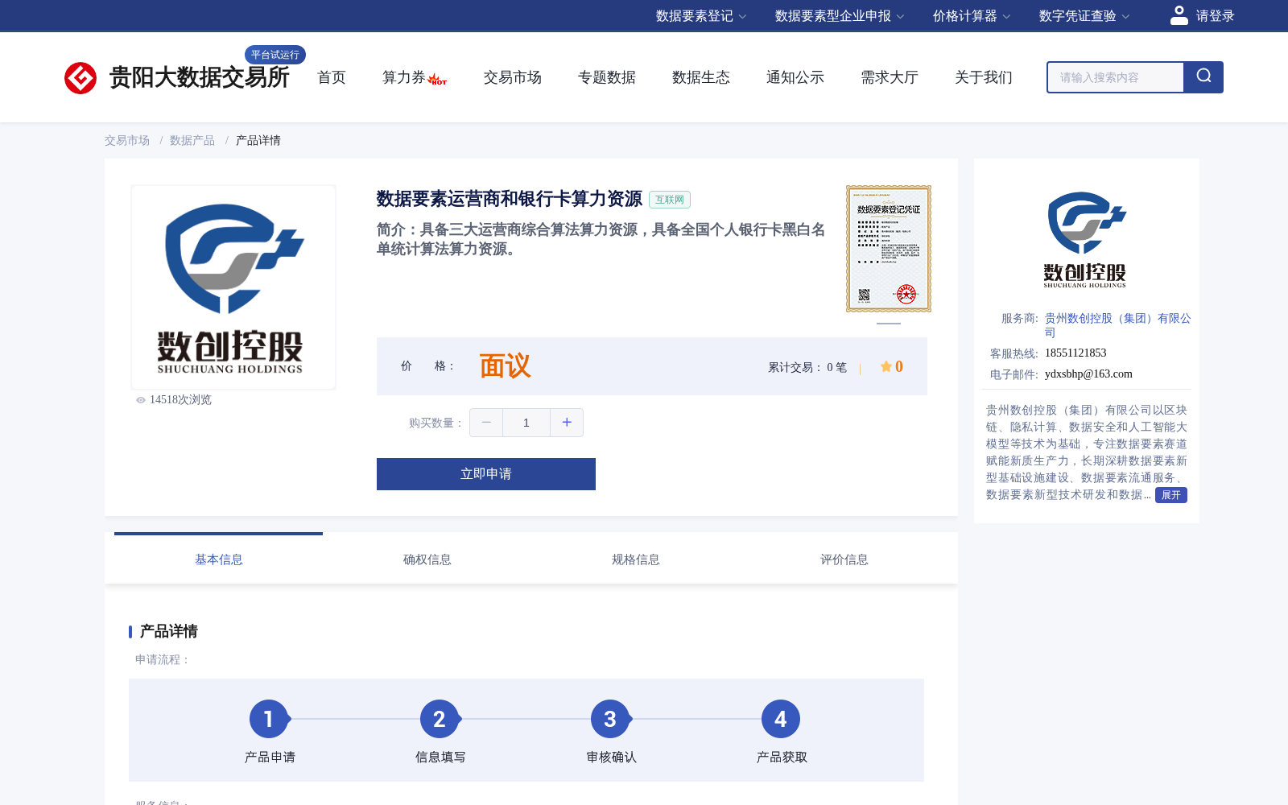Click hotline number 18551121853
Screen dimensions: 1288x805
pos(1075,353)
